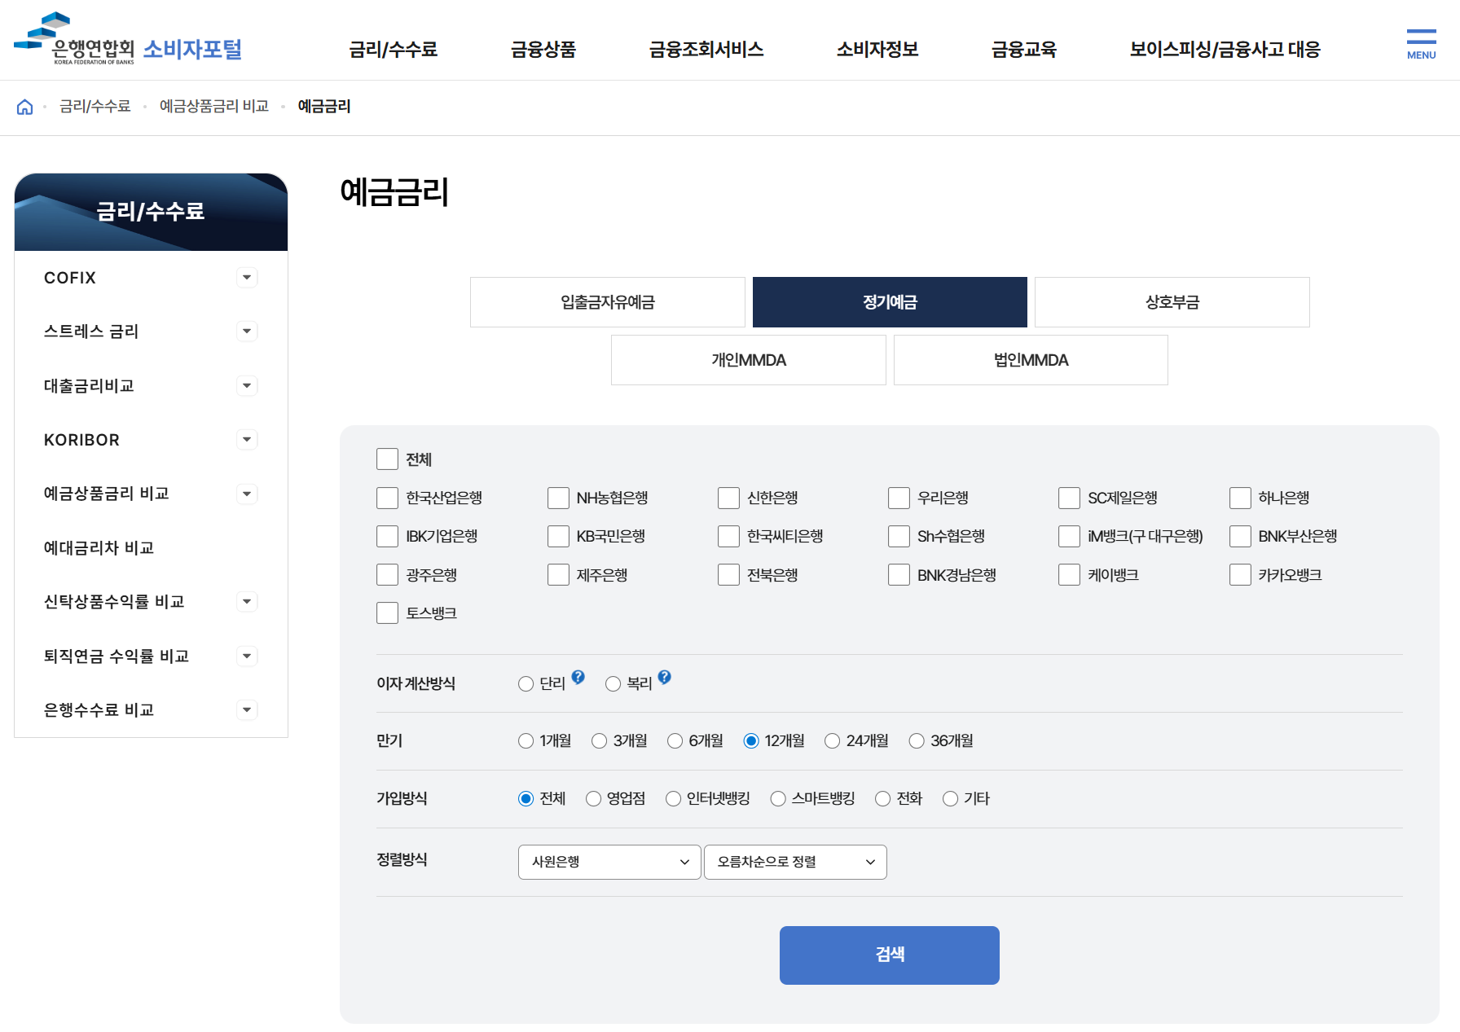Open the 금융조회서비스 top menu
This screenshot has height=1032, width=1460.
click(x=706, y=50)
